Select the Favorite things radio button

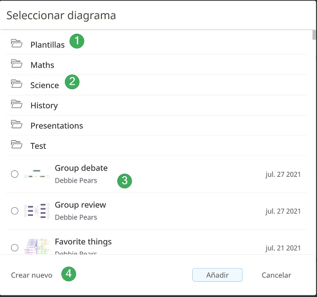15,247
